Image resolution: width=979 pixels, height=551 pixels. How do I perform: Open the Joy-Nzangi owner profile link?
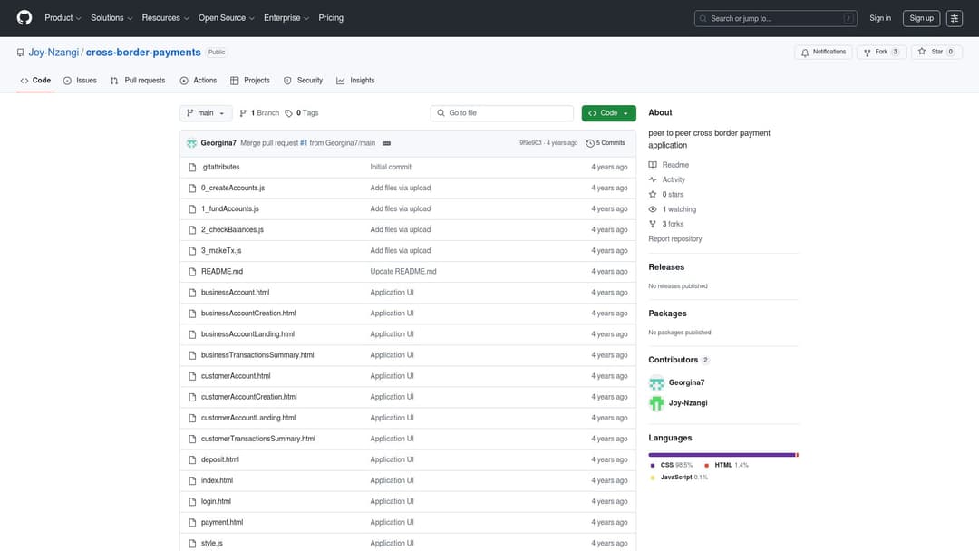pyautogui.click(x=53, y=53)
